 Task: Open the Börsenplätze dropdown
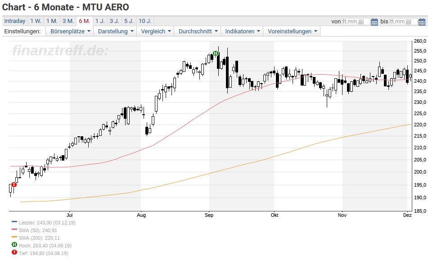coord(70,31)
